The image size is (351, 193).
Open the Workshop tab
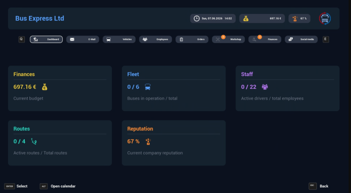(228, 40)
